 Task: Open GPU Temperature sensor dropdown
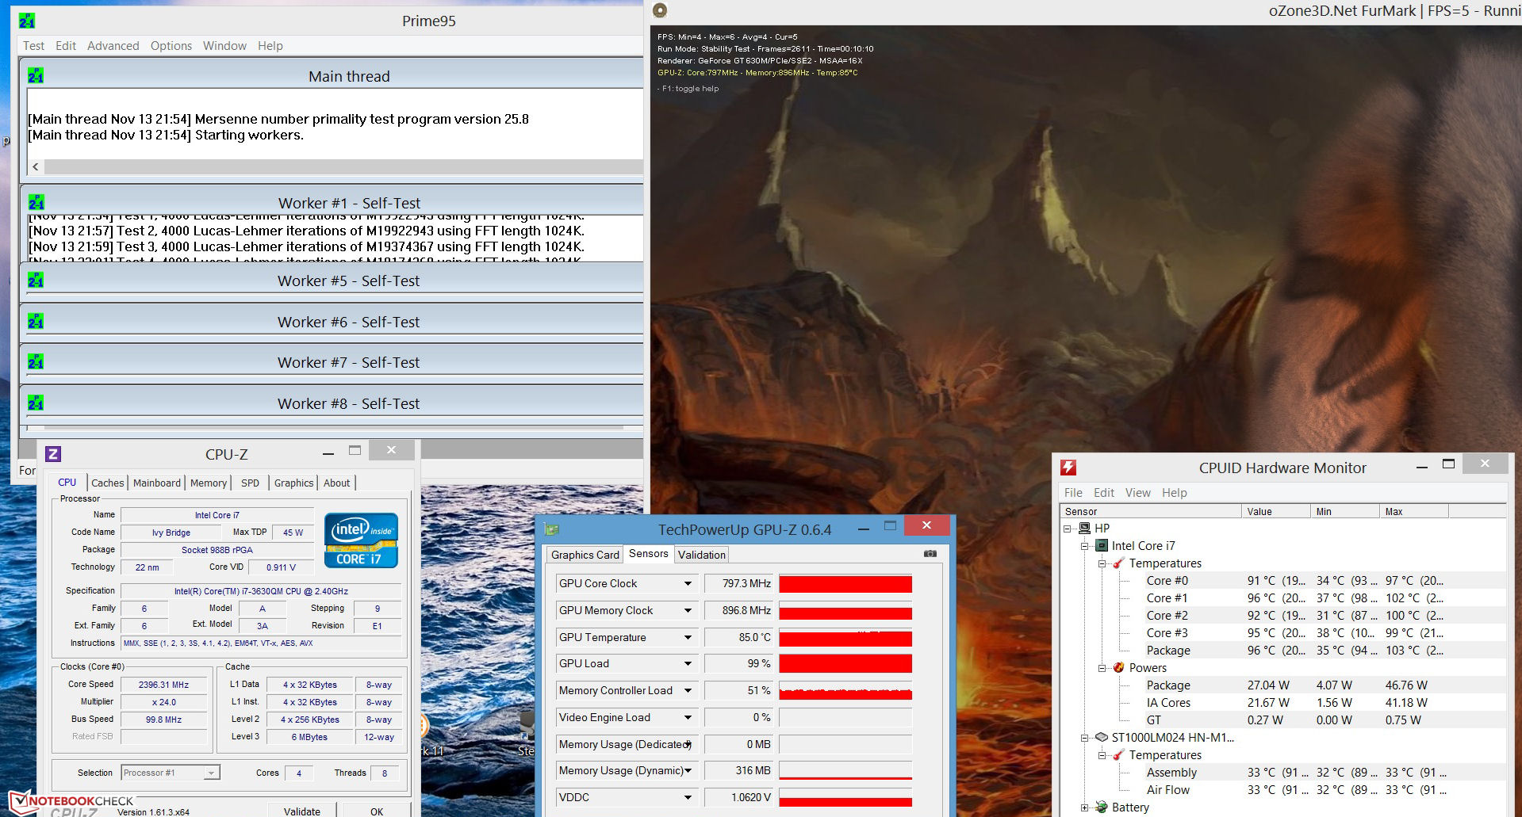coord(688,638)
